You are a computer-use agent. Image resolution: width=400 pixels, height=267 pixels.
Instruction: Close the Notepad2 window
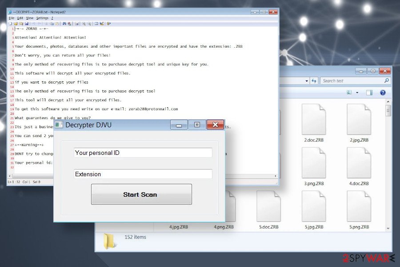click(273, 12)
